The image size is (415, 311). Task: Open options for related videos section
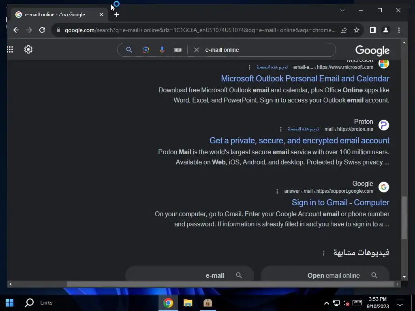[324, 253]
